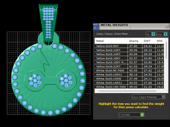Select the Yellow Gold:10KY row

129,50
